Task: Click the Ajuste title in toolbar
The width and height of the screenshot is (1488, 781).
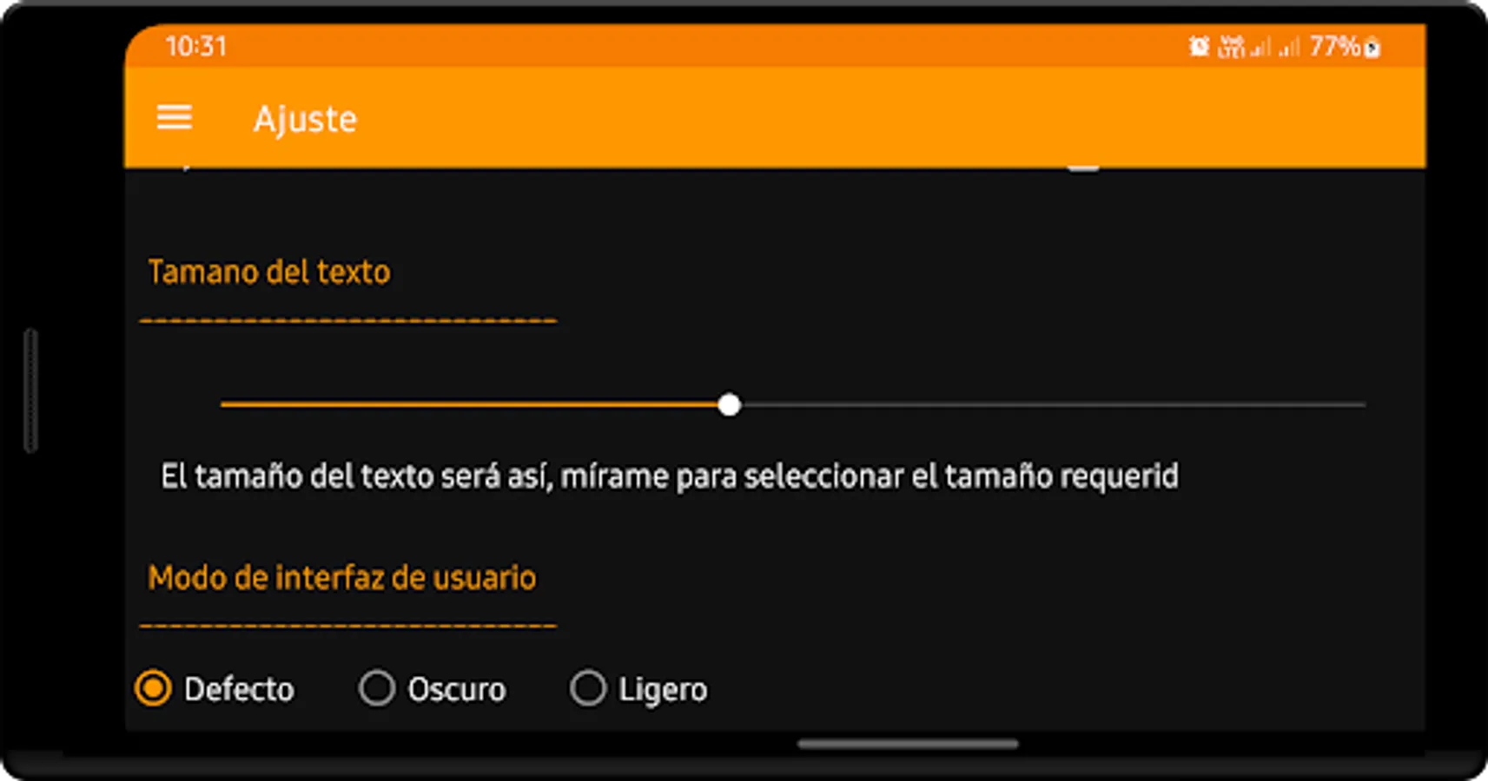Action: click(305, 119)
